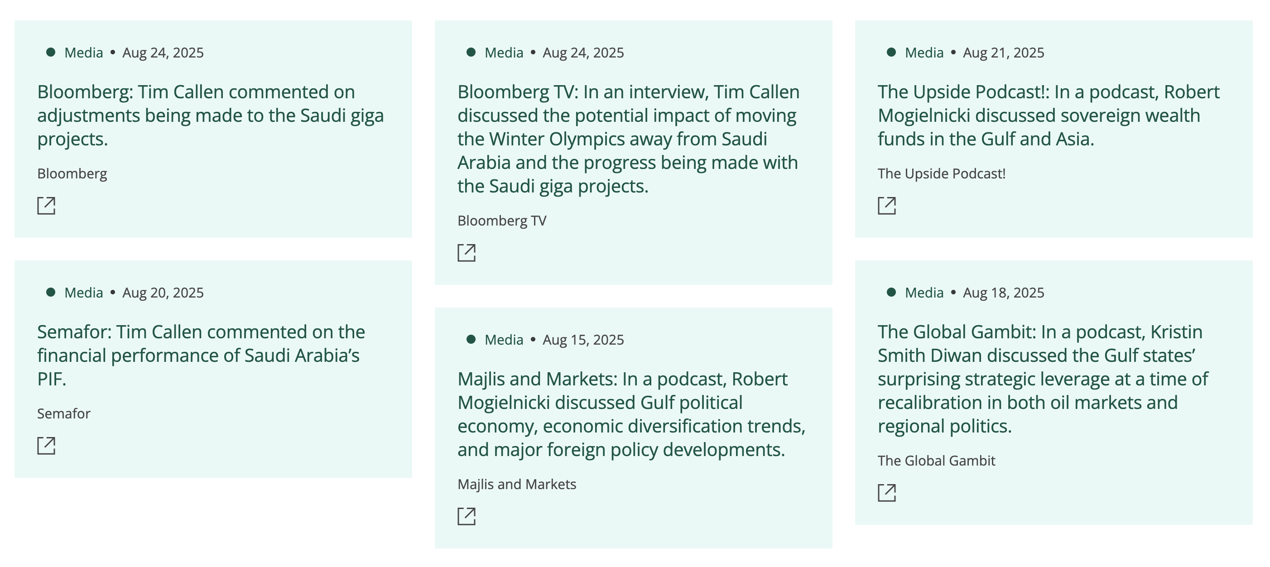Click external link icon under Bloomberg TV
Viewport: 1270px width, 567px height.
[x=467, y=252]
